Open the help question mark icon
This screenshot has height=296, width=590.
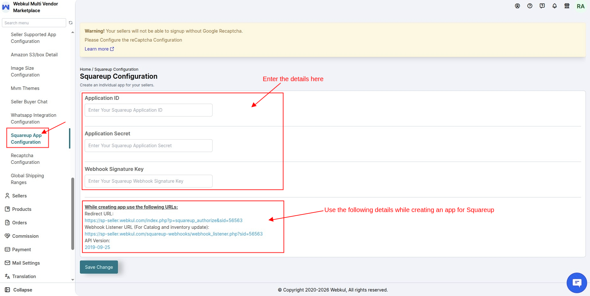tap(530, 6)
